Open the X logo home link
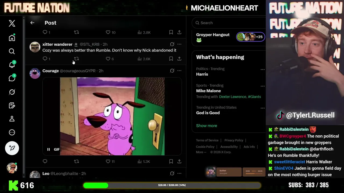 (12, 23)
